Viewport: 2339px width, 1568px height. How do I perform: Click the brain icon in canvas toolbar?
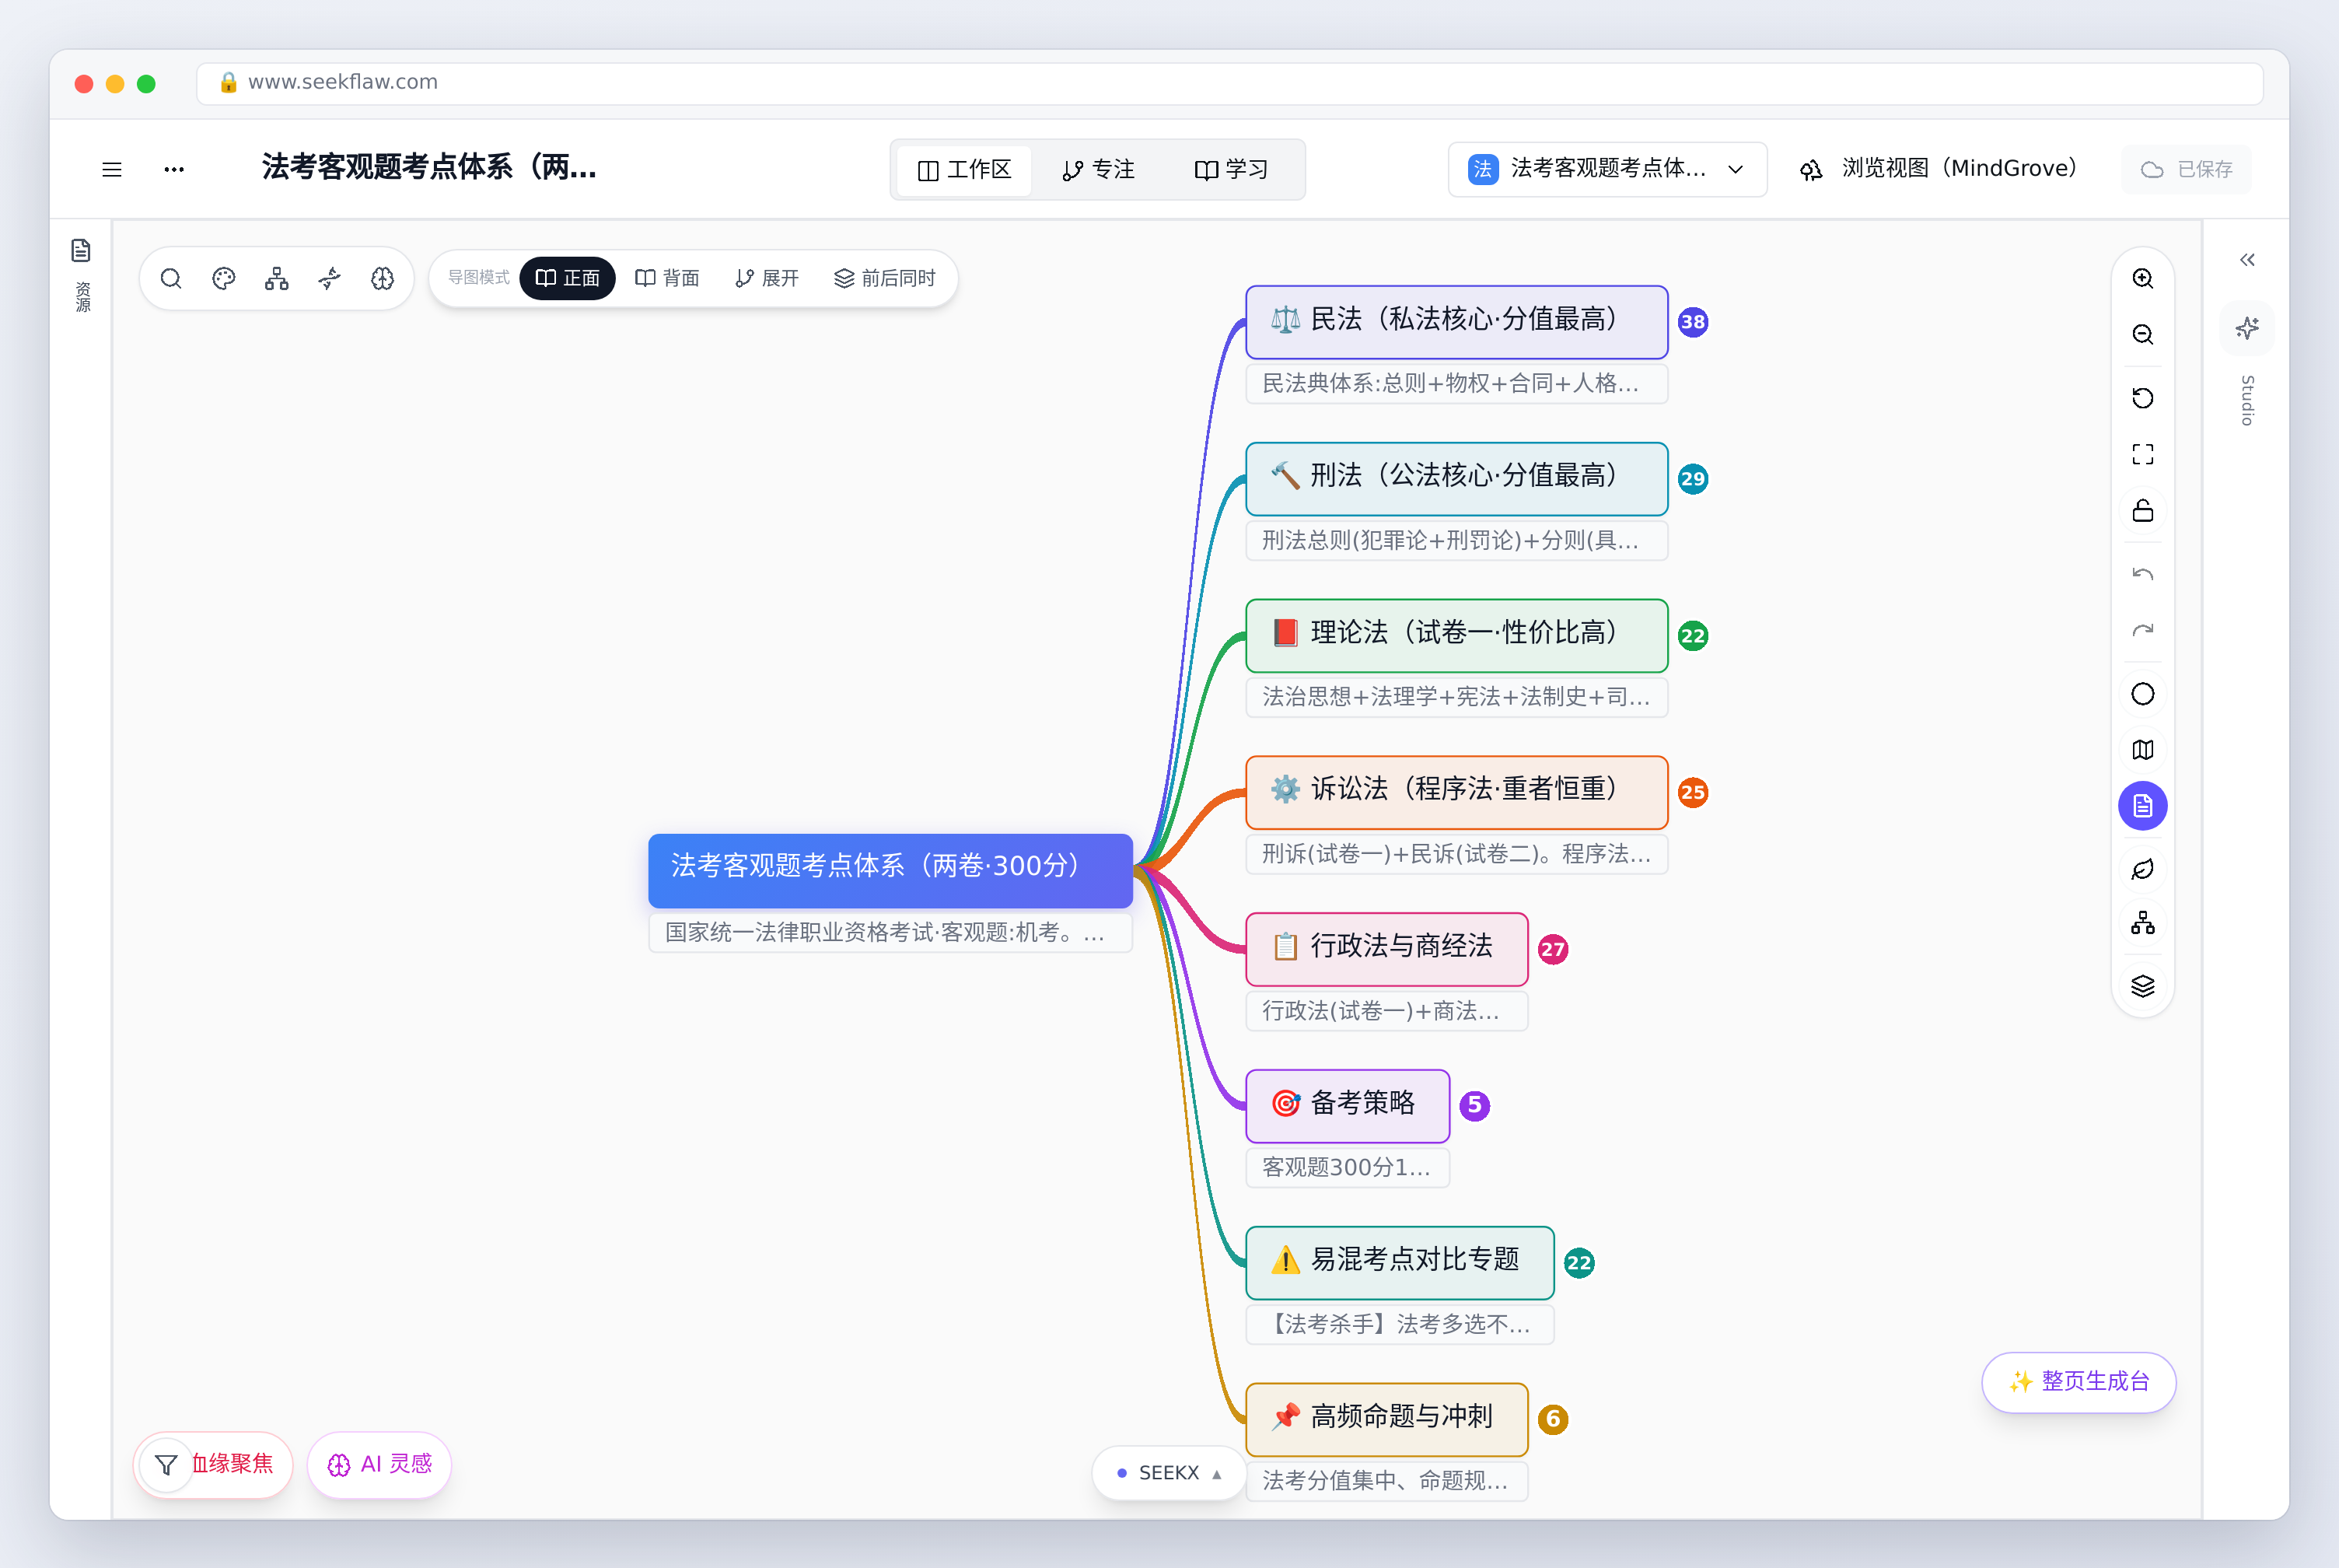[383, 278]
